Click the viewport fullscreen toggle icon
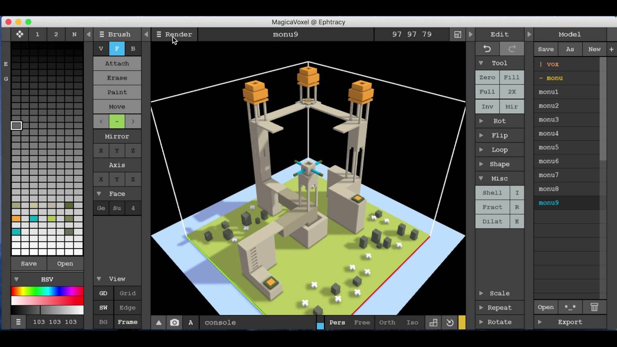The image size is (617, 347). 458,34
